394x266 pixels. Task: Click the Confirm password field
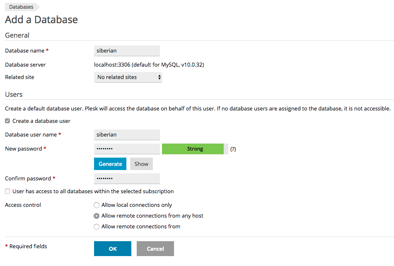coord(127,179)
